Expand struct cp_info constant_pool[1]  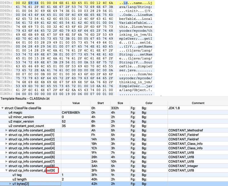(x=6, y=135)
